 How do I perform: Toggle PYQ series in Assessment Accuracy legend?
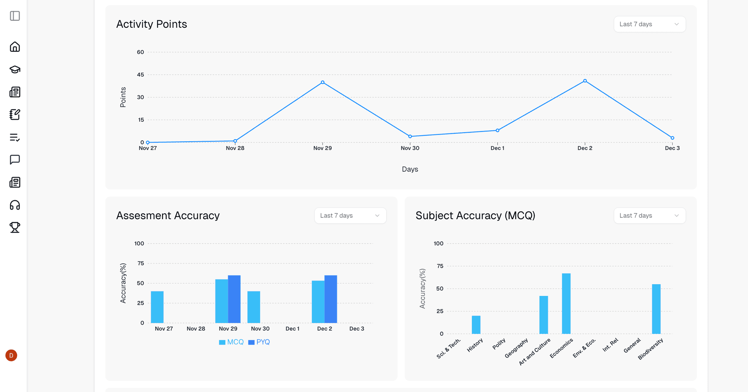click(x=259, y=342)
